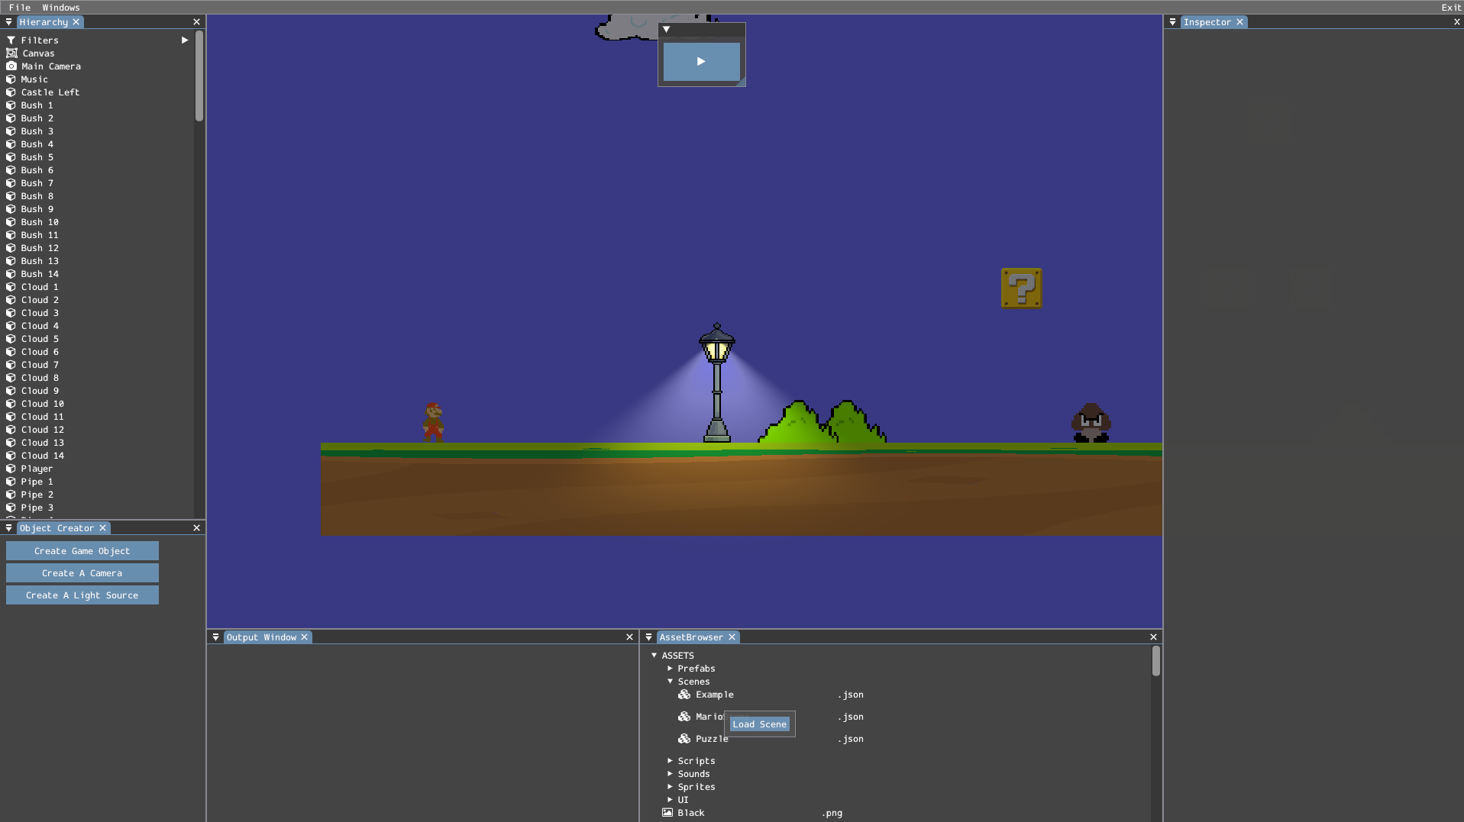The image size is (1464, 822).
Task: Select the Canvas icon in Hierarchy
Action: click(x=11, y=53)
